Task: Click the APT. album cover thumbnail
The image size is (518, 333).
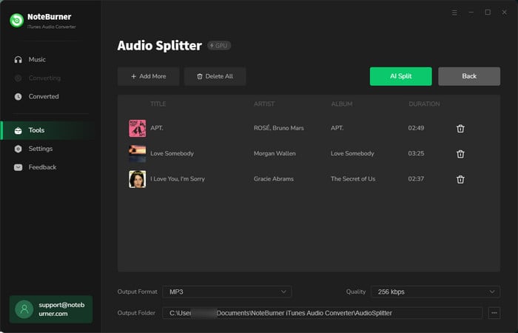Action: pyautogui.click(x=138, y=128)
